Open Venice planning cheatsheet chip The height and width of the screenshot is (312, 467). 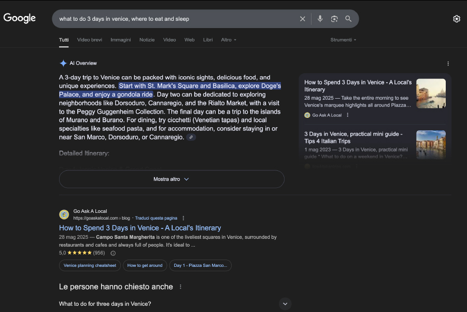tap(90, 265)
